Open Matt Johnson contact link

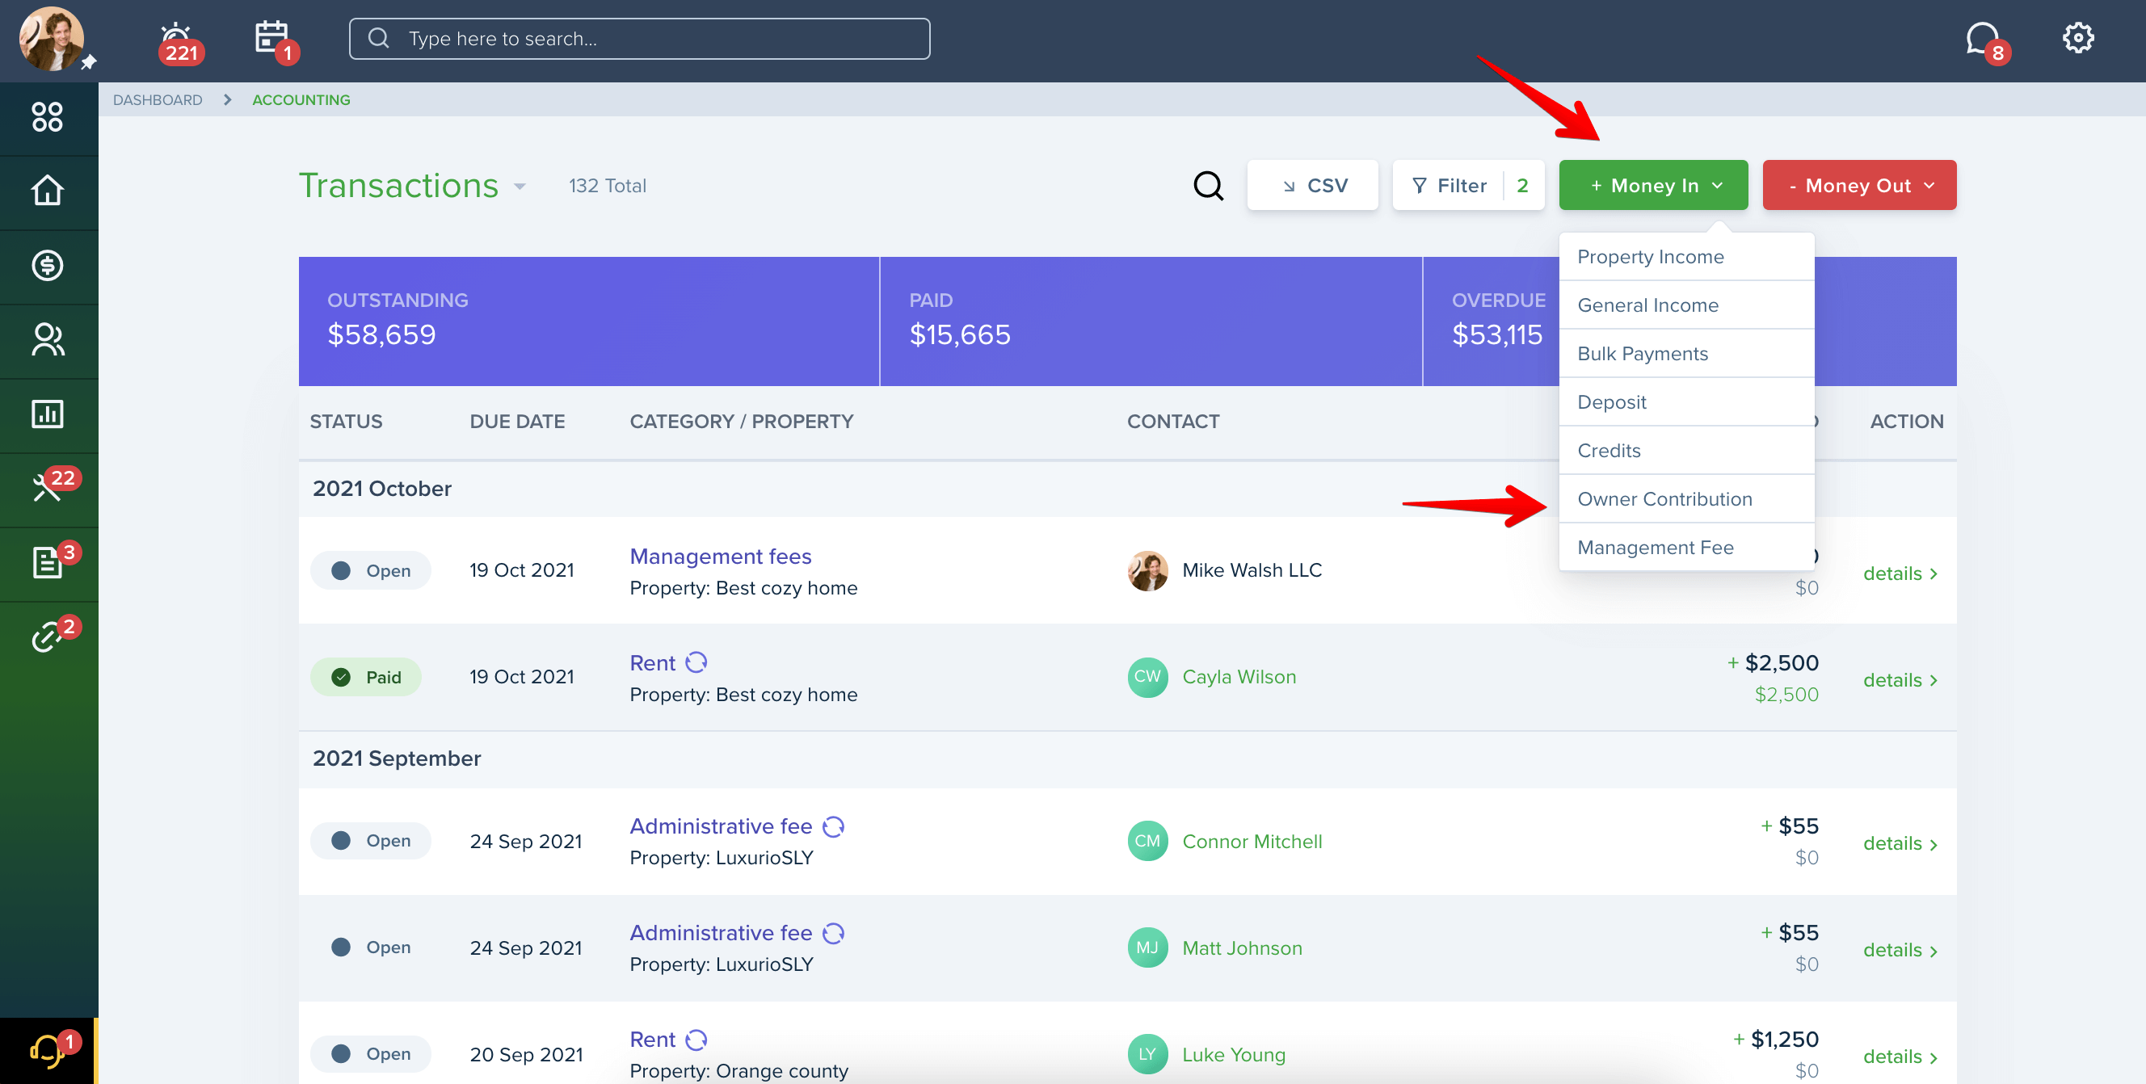pyautogui.click(x=1242, y=947)
